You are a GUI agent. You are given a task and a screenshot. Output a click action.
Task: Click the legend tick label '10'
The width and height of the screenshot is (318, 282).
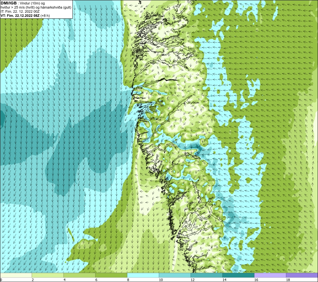[x=161, y=280]
